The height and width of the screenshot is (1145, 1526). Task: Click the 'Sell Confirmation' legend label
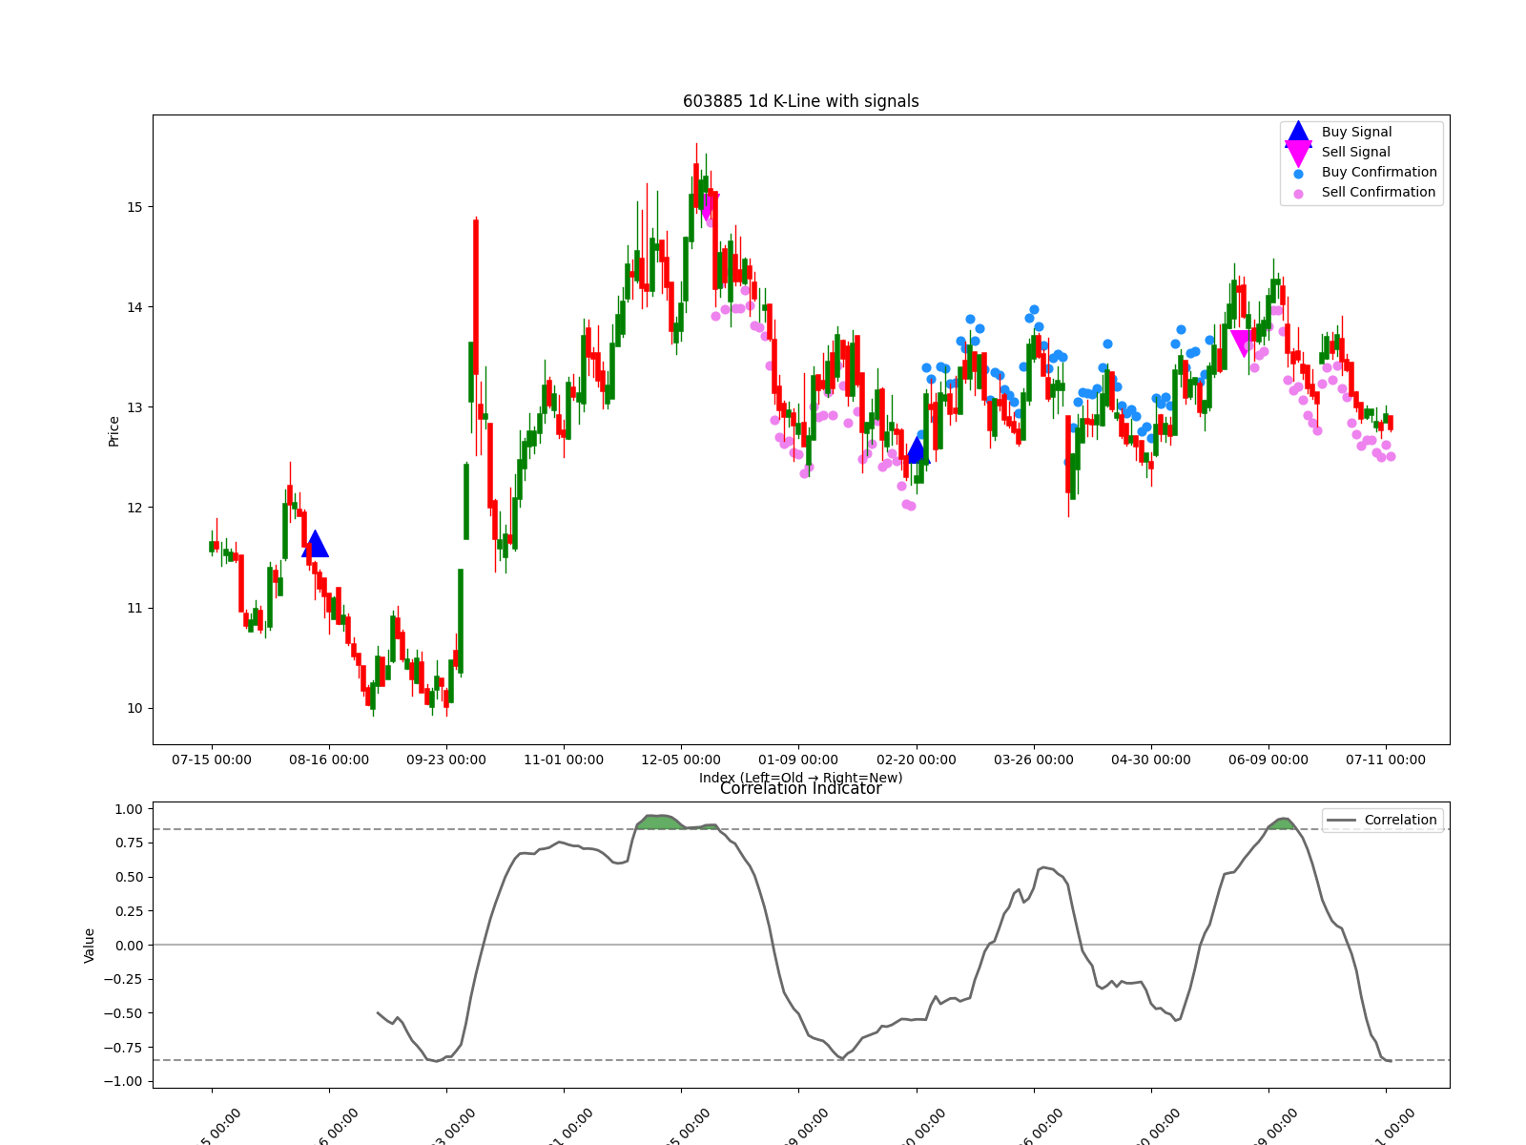click(1378, 193)
